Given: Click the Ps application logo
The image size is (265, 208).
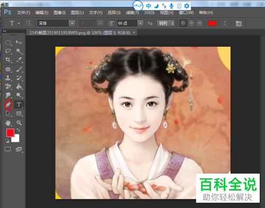Looking at the screenshot, I should (x=7, y=12).
